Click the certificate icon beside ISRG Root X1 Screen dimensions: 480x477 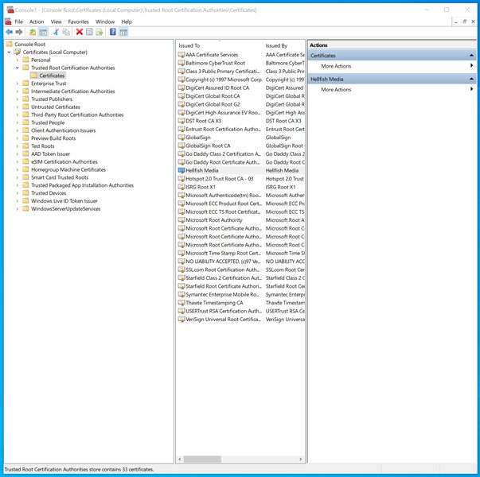click(181, 187)
